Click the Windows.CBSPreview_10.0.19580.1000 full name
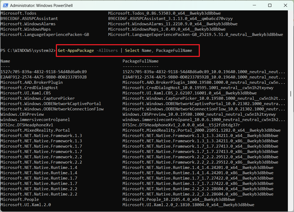294x212 pixels. (199, 114)
